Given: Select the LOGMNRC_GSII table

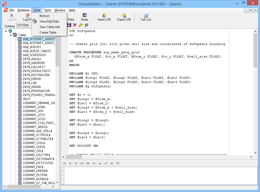Looking at the screenshot, I should click(33, 111).
